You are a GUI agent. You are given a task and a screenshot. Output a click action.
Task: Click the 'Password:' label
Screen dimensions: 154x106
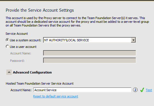click(x=17, y=61)
